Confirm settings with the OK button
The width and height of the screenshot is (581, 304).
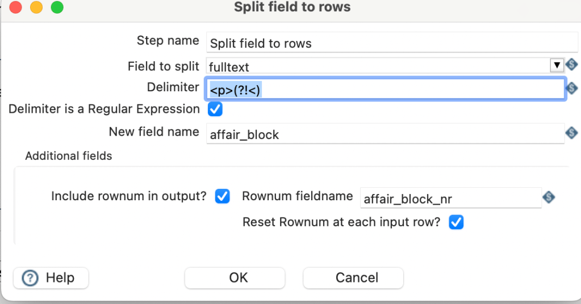(239, 278)
